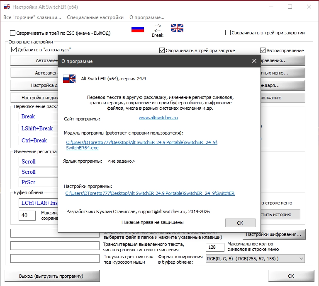Image resolution: width=319 pixels, height=286 pixels.
Task: Click the Alt SwitchER logo in the About dialog
Action: pos(69,79)
